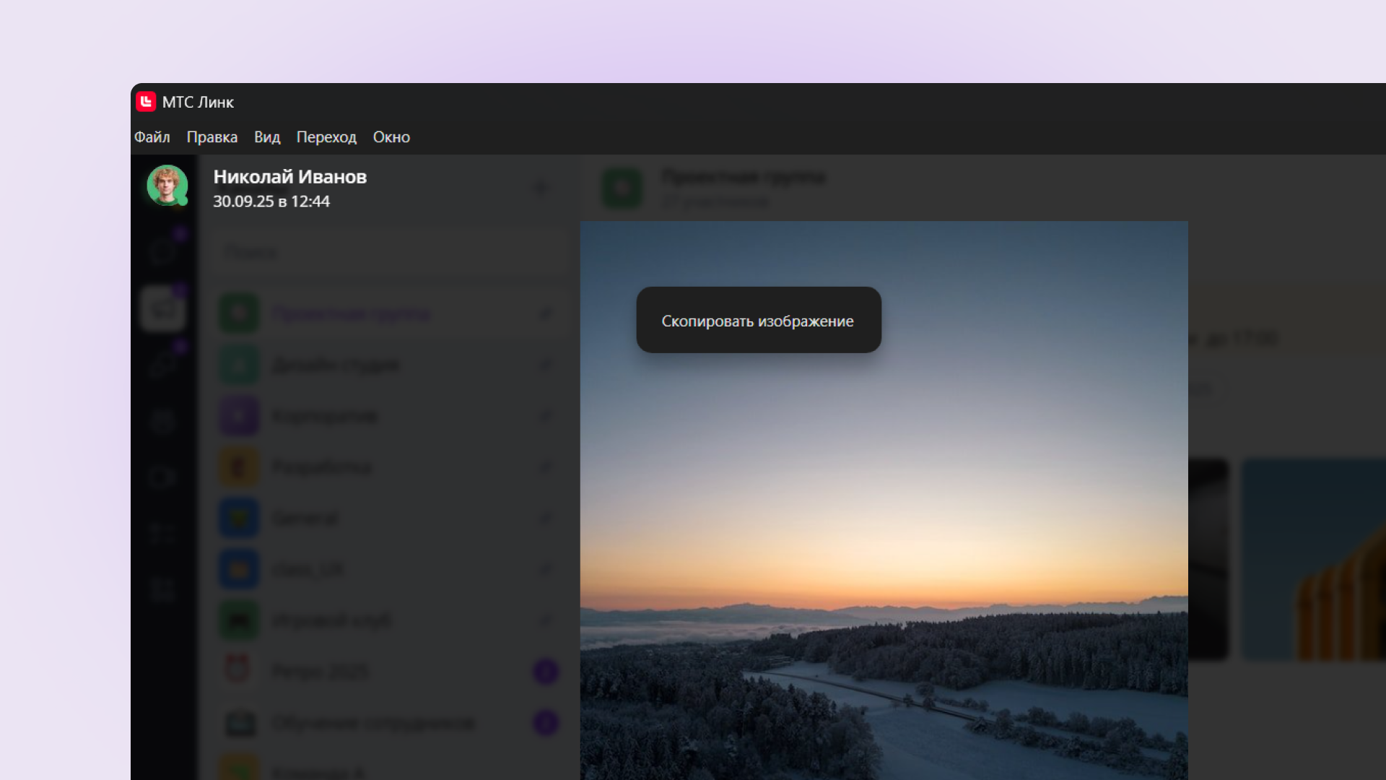Open the Правка menu
This screenshot has height=780, width=1386.
pos(212,137)
